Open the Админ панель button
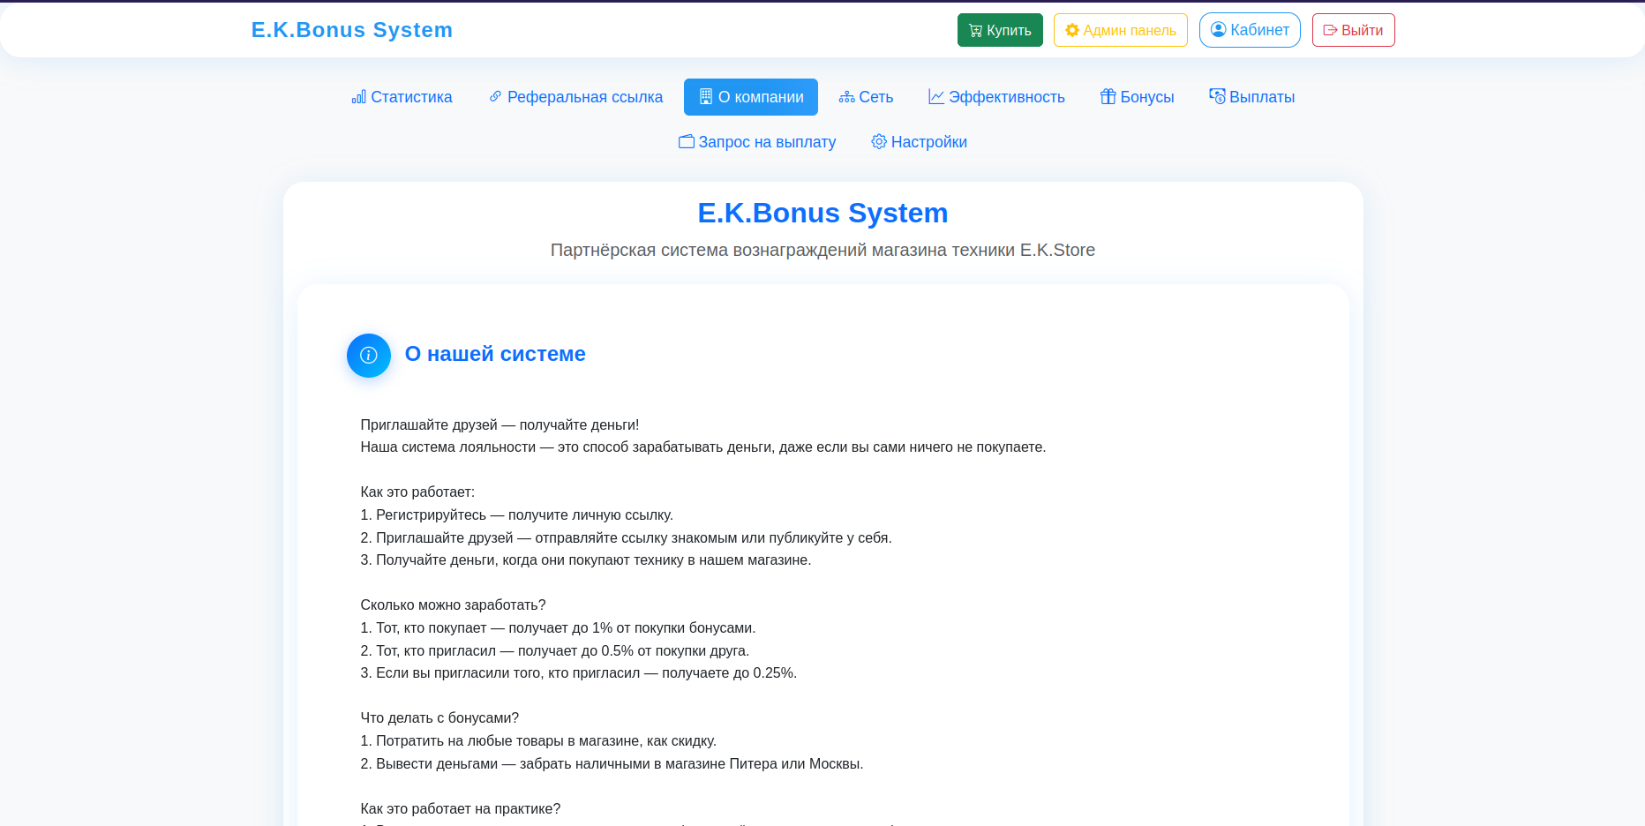The width and height of the screenshot is (1645, 826). [x=1121, y=30]
